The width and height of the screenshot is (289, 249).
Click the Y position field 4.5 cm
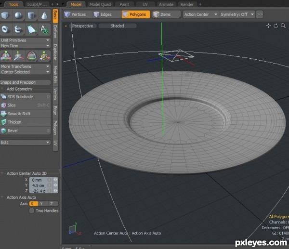40,185
